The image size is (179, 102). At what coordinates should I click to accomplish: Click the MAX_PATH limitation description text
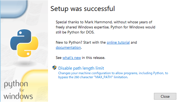click(x=113, y=75)
